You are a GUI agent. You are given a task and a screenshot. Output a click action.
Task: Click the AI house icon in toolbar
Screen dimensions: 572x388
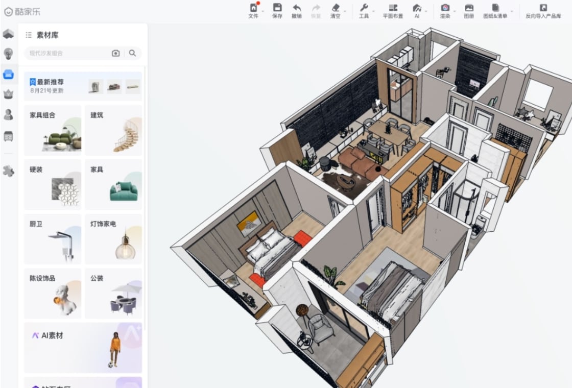point(417,8)
